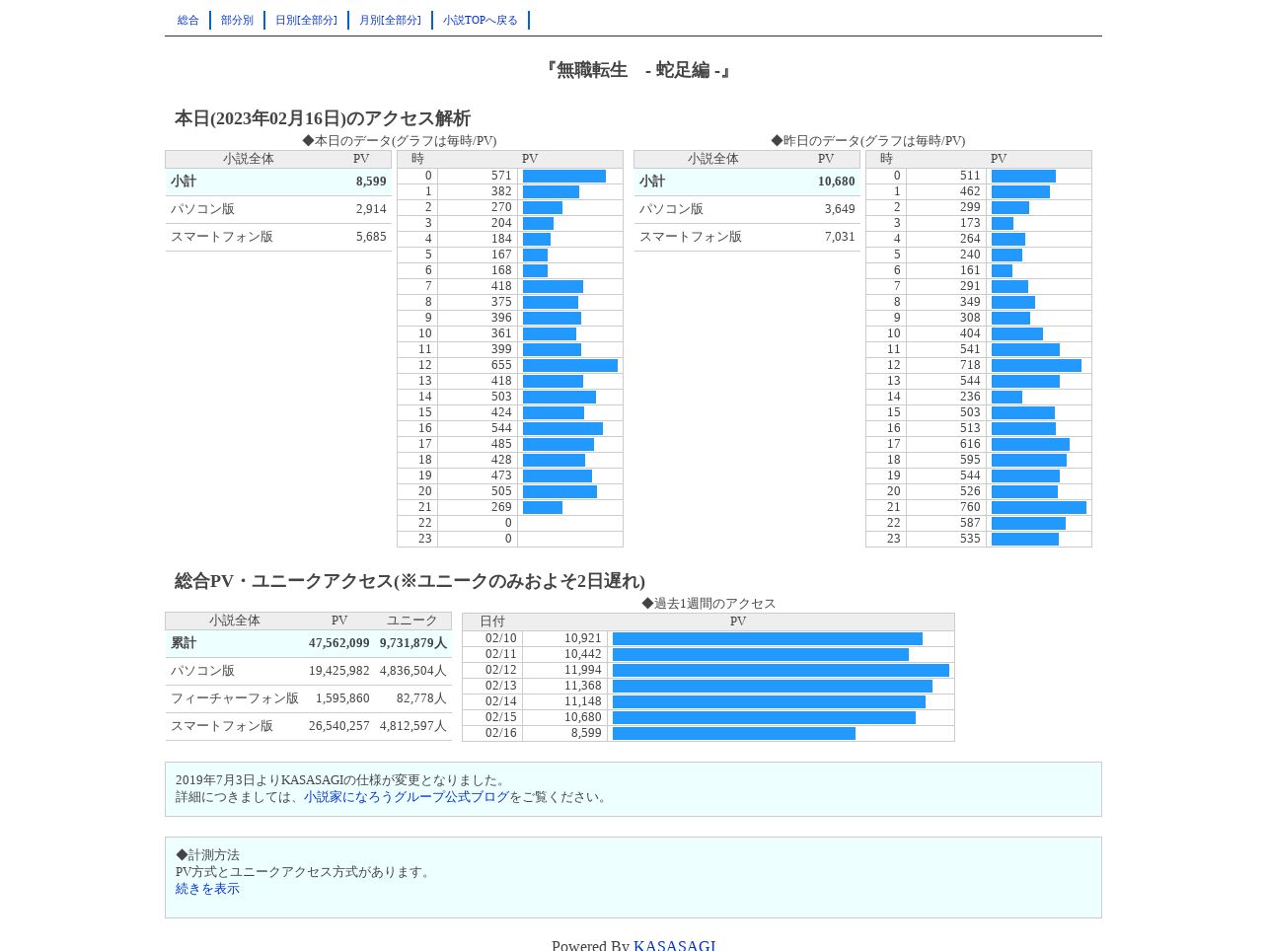The image size is (1267, 951).
Task: Expand 続きを表示 for measurement method
Action: (207, 889)
